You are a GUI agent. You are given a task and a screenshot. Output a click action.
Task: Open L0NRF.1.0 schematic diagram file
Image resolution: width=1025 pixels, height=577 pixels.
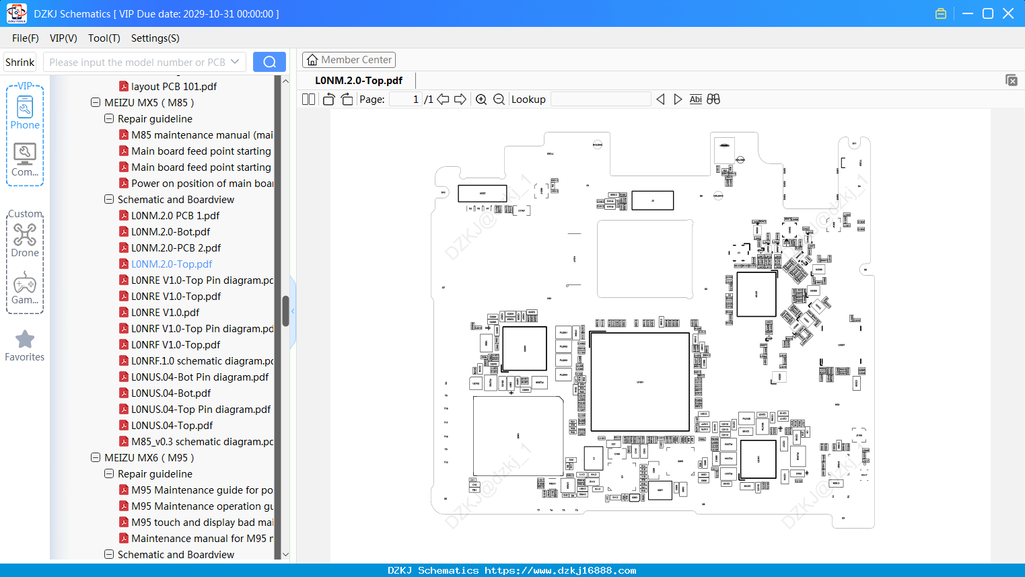196,361
